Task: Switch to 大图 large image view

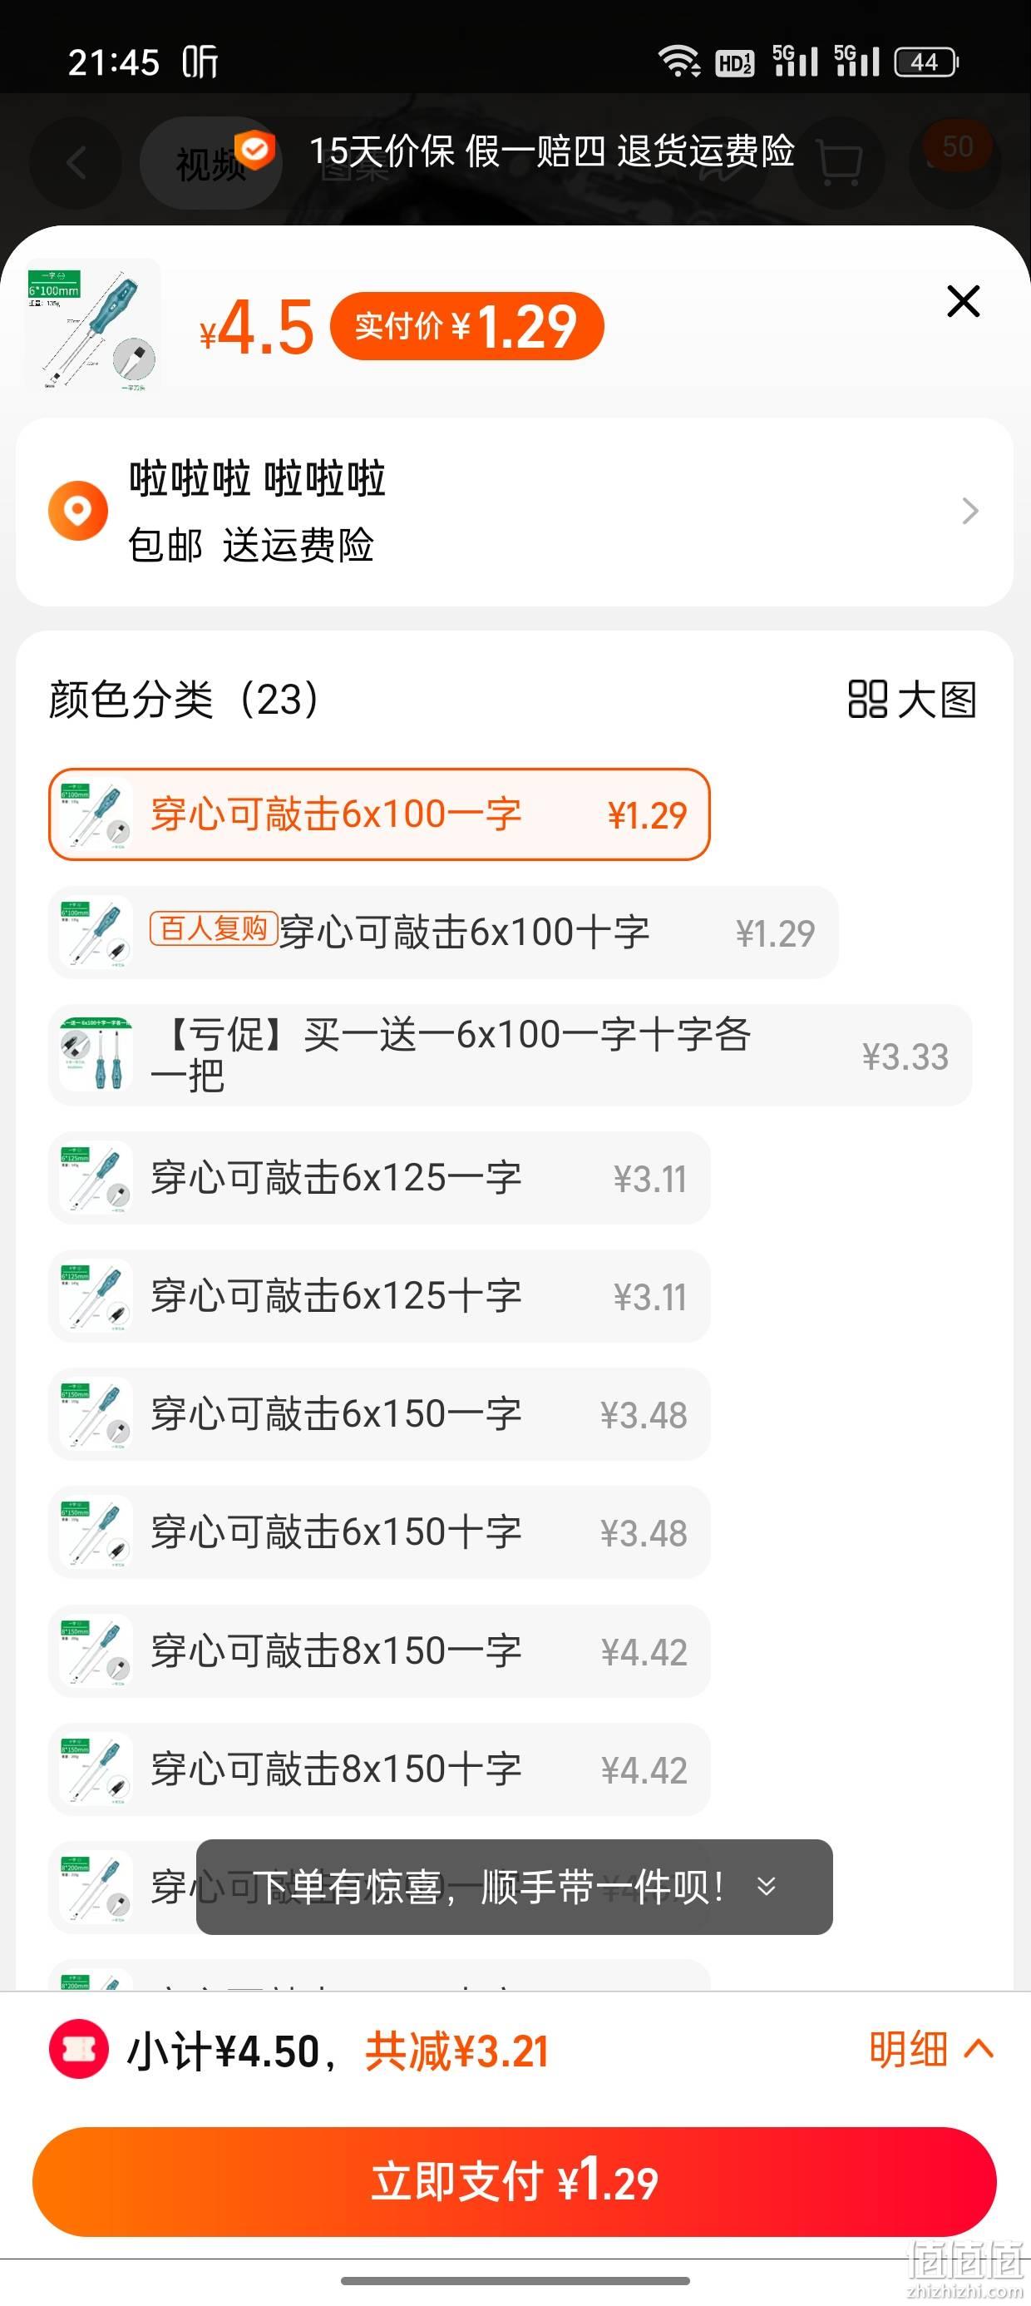Action: (912, 699)
